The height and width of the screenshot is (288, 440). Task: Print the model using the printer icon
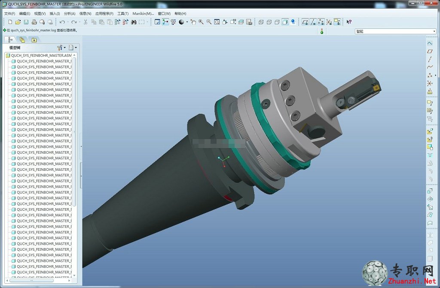(x=34, y=22)
